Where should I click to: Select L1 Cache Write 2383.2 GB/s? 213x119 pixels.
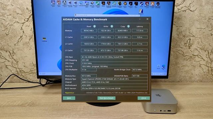coord(106,37)
